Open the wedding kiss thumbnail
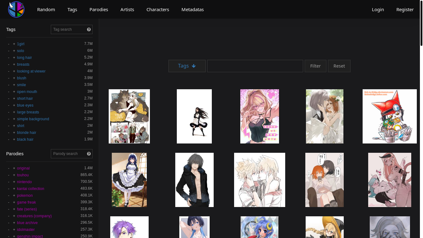423x238 pixels. click(325, 116)
